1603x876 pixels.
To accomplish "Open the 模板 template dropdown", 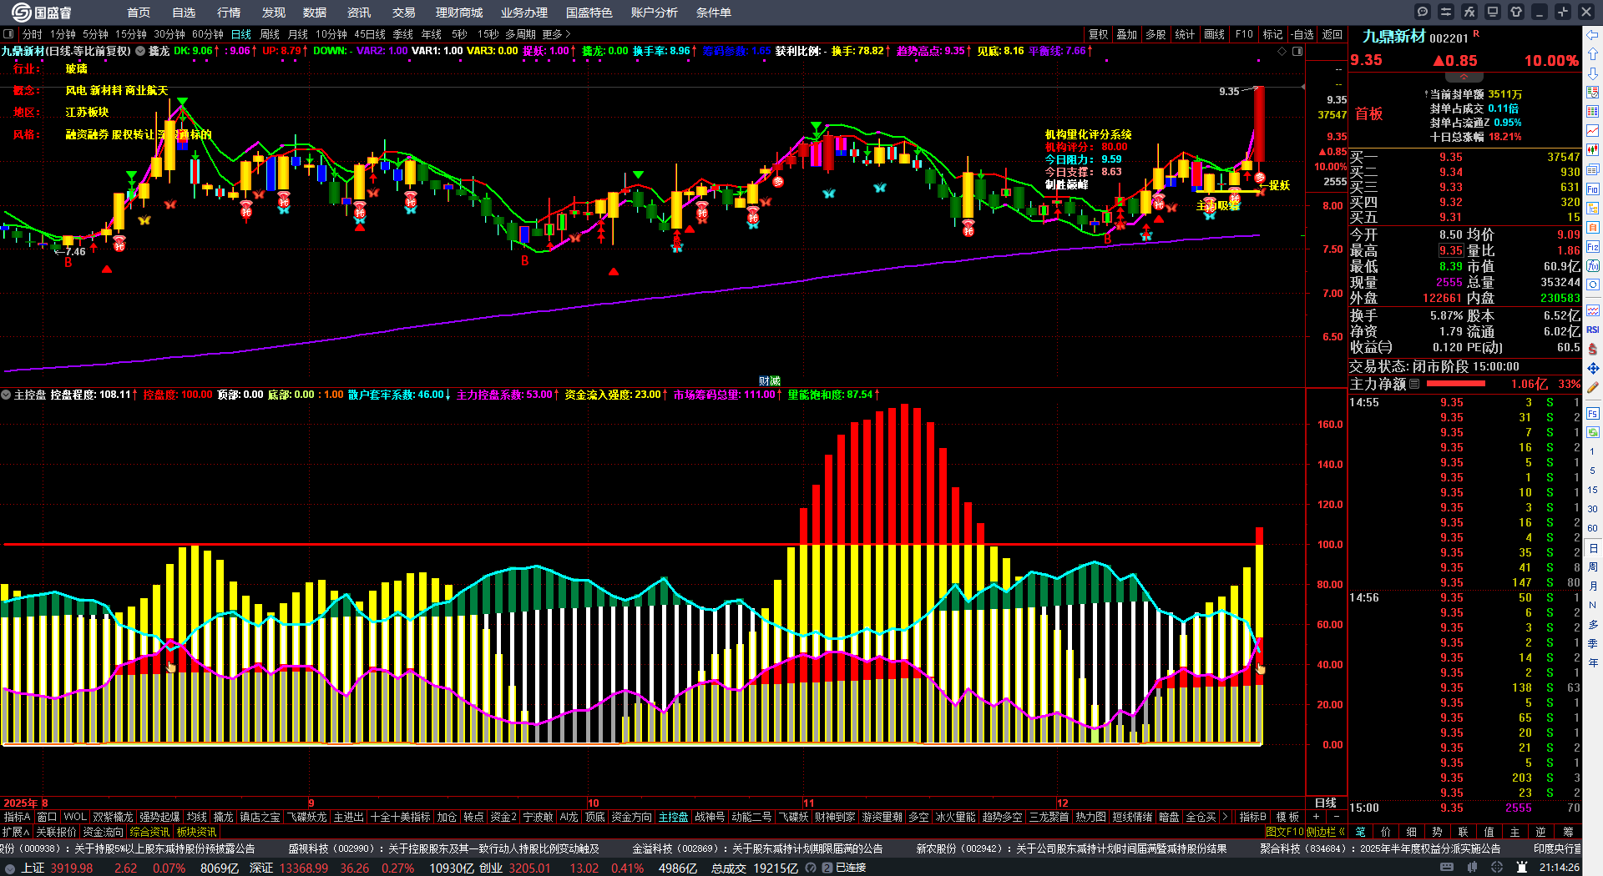I will pos(1287,817).
